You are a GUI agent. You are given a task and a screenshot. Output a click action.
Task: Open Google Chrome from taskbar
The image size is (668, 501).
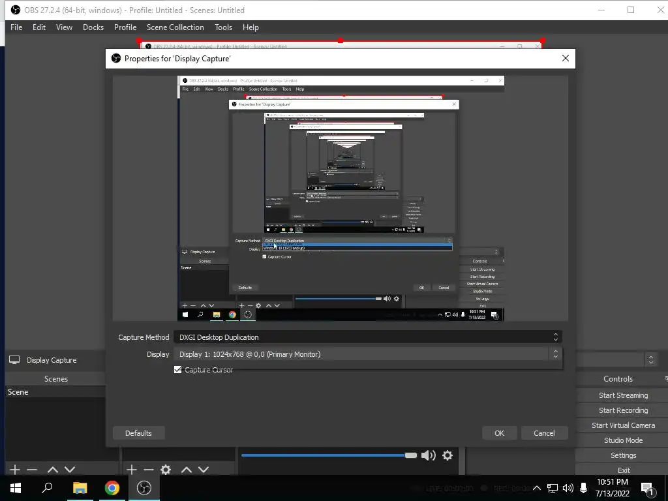pyautogui.click(x=112, y=488)
